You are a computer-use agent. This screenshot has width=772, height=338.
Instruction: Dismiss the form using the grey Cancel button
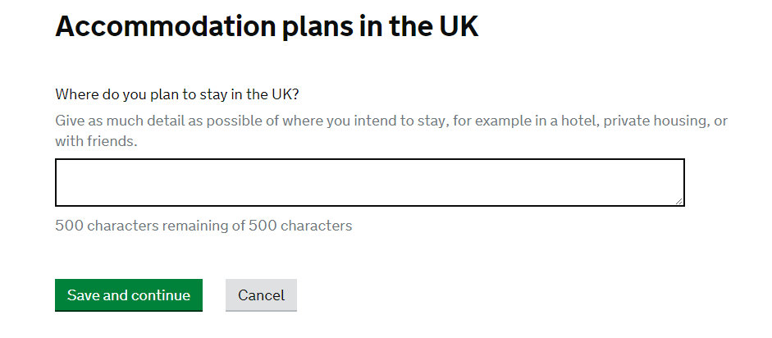point(261,295)
